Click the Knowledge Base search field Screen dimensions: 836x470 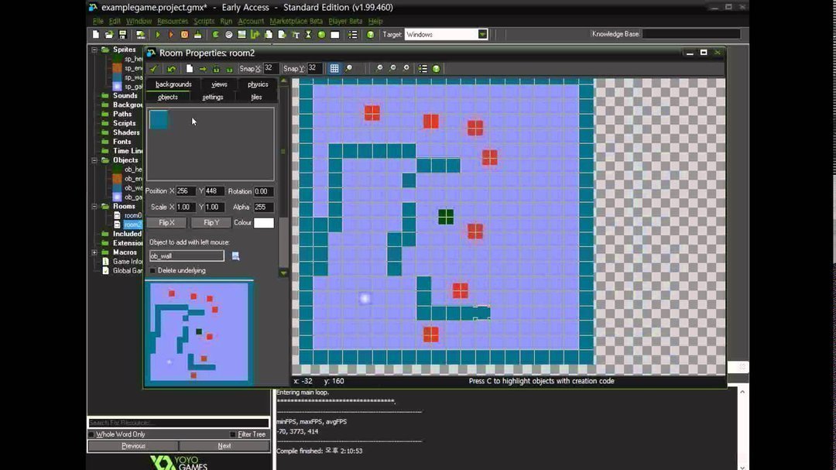(691, 34)
